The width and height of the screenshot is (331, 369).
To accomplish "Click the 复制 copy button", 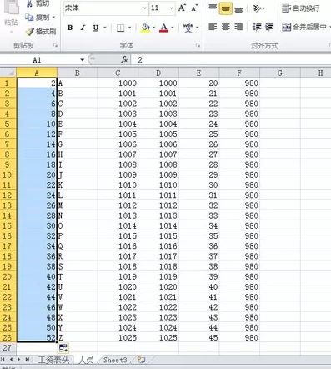I will (38, 18).
